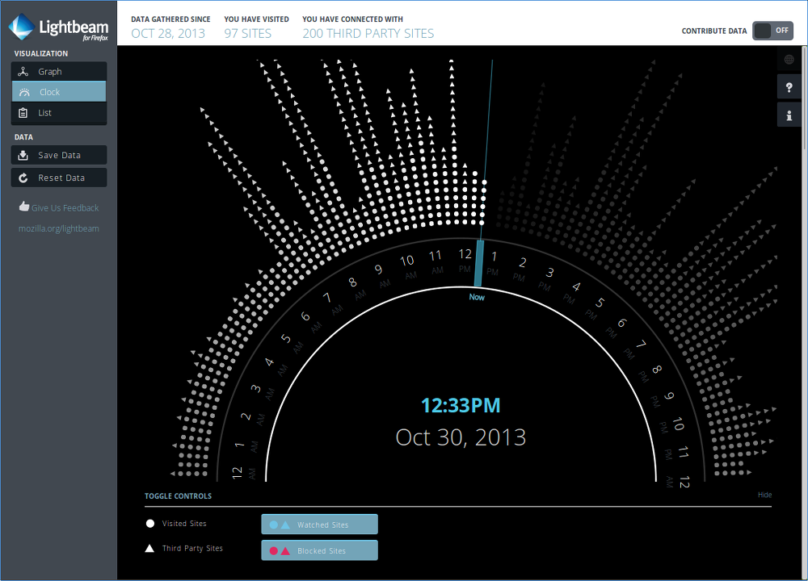Click the Save Data download icon
This screenshot has width=808, height=581.
(x=23, y=156)
